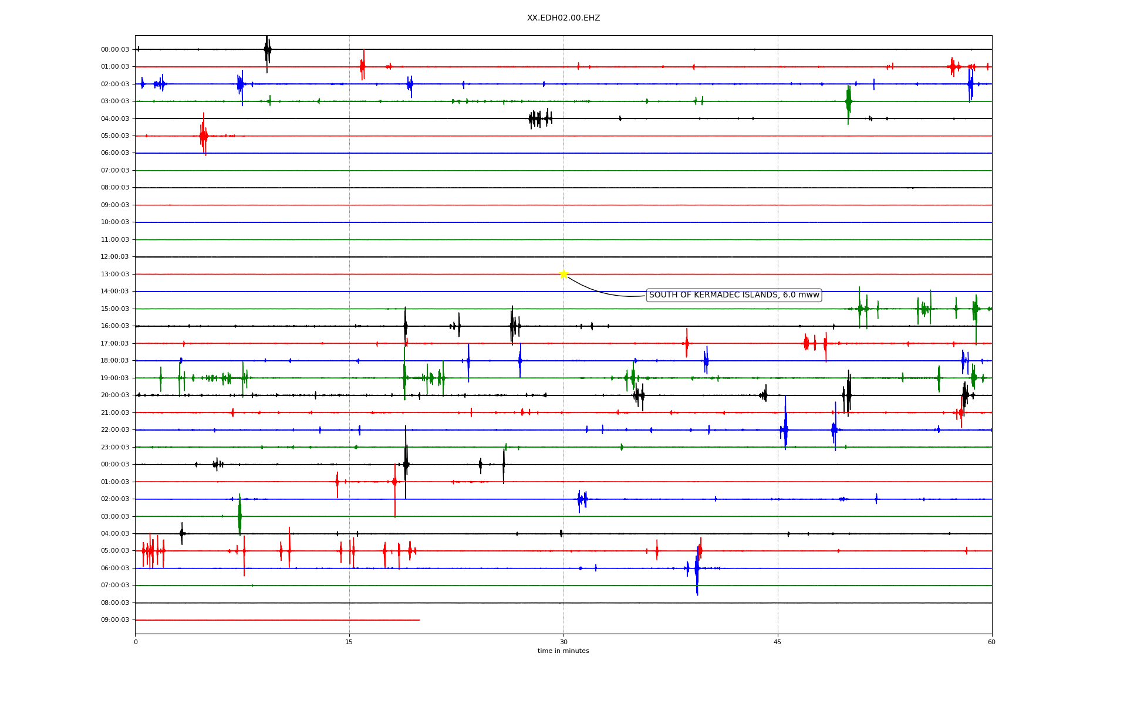Click the 22:00:03 time label

(x=115, y=430)
